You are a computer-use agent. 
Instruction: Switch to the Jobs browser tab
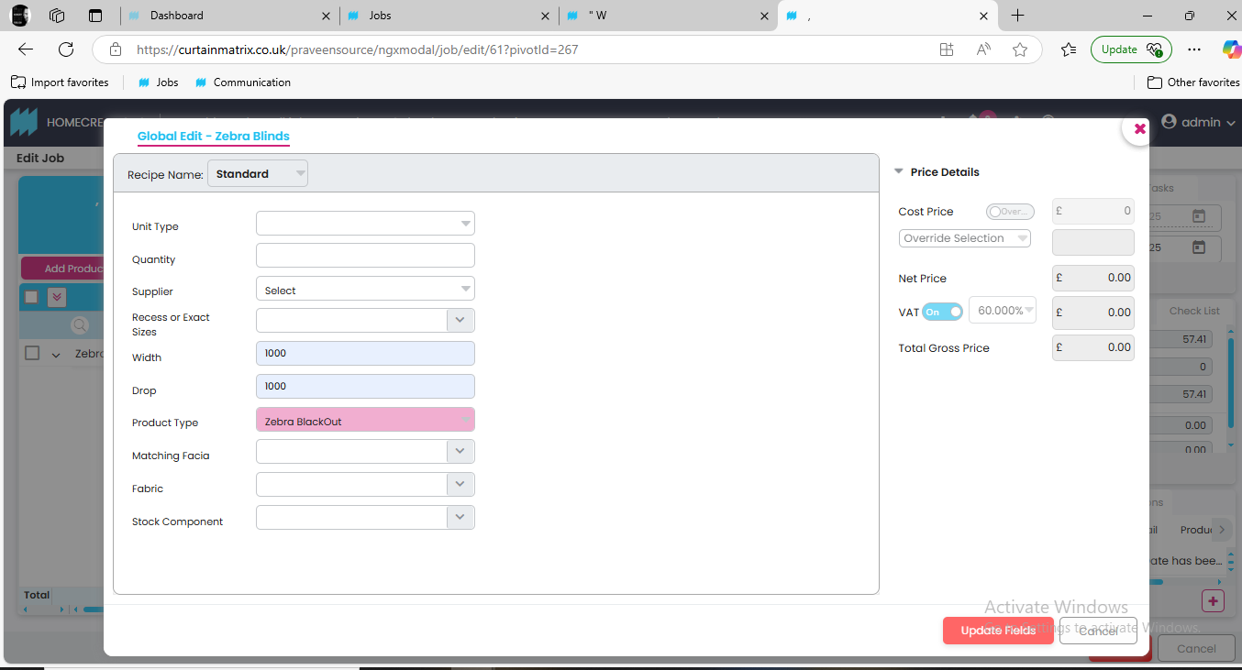click(x=449, y=16)
